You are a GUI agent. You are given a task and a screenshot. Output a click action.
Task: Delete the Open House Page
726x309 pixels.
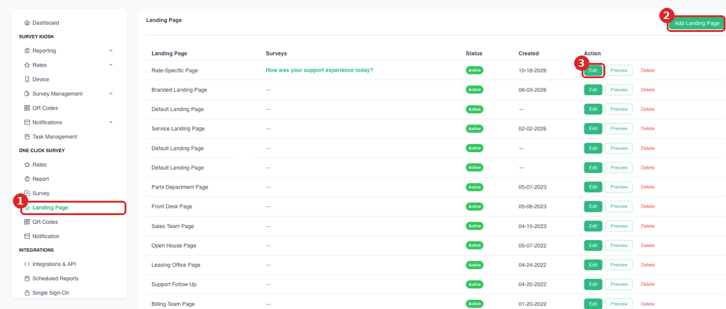pyautogui.click(x=647, y=246)
